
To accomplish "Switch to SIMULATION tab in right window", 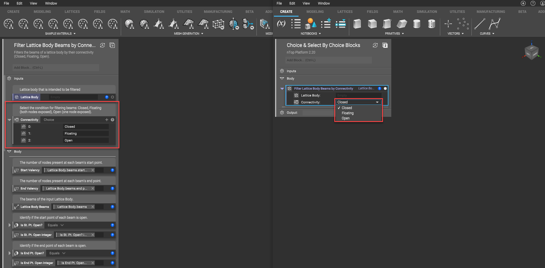I will (x=427, y=12).
